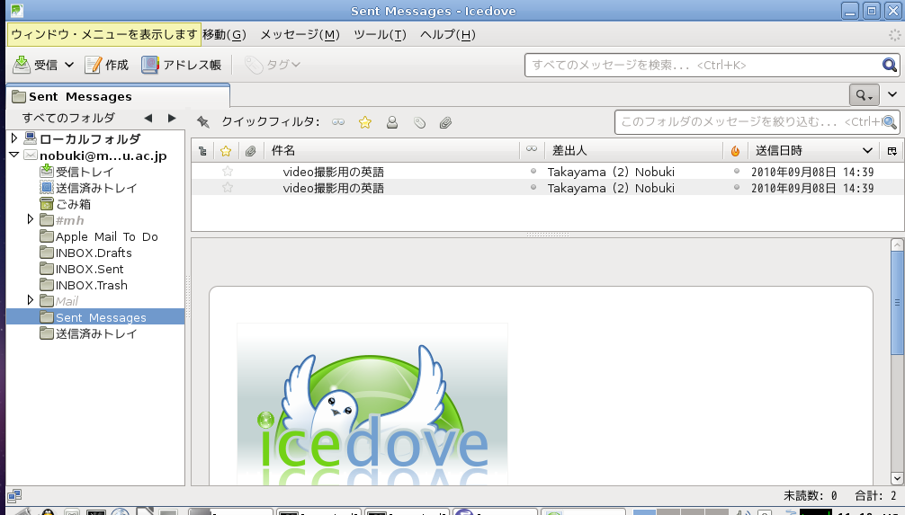Sort by 件名 subject column
The width and height of the screenshot is (905, 515).
point(391,151)
